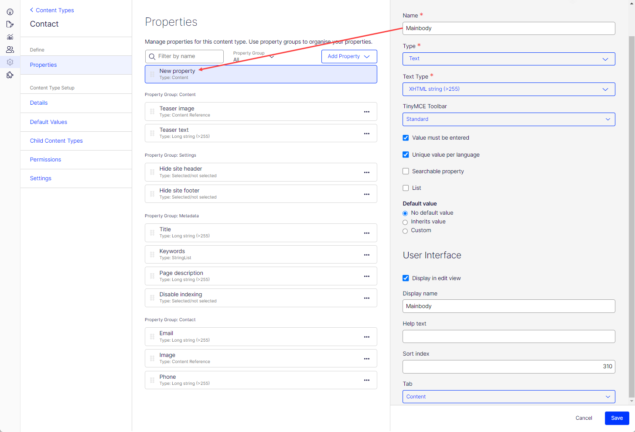Open the Type dropdown showing Text
The image size is (635, 432).
point(509,59)
